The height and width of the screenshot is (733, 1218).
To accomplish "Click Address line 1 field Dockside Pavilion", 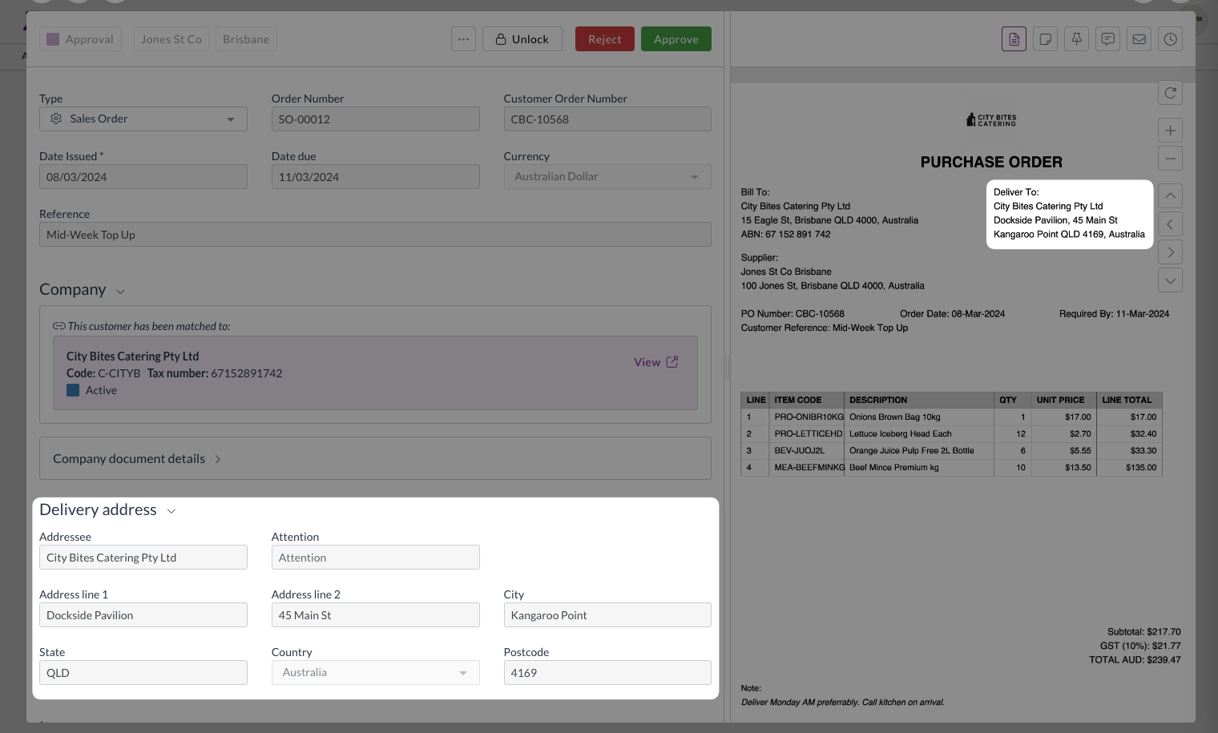I will 143,614.
